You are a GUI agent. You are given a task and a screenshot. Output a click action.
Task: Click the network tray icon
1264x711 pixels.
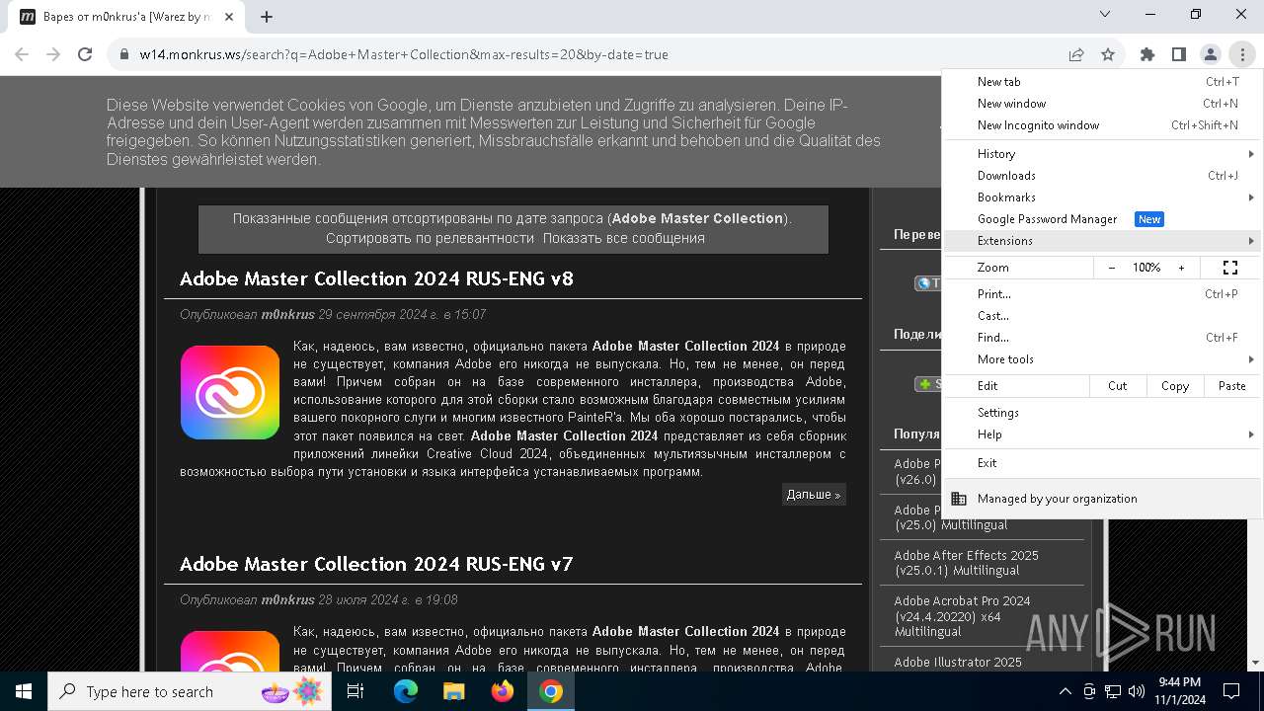pos(1113,691)
